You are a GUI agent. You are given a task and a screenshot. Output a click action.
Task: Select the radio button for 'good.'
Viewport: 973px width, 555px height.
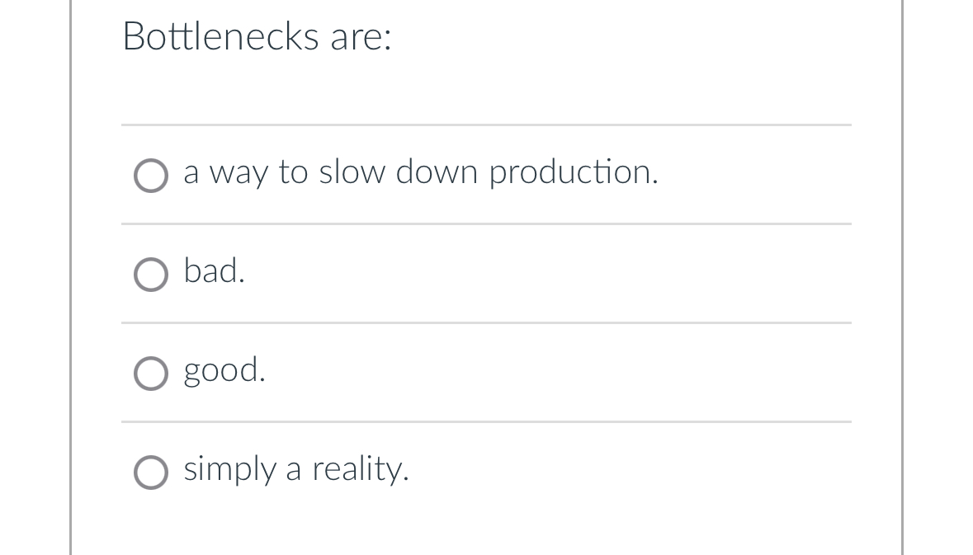150,373
